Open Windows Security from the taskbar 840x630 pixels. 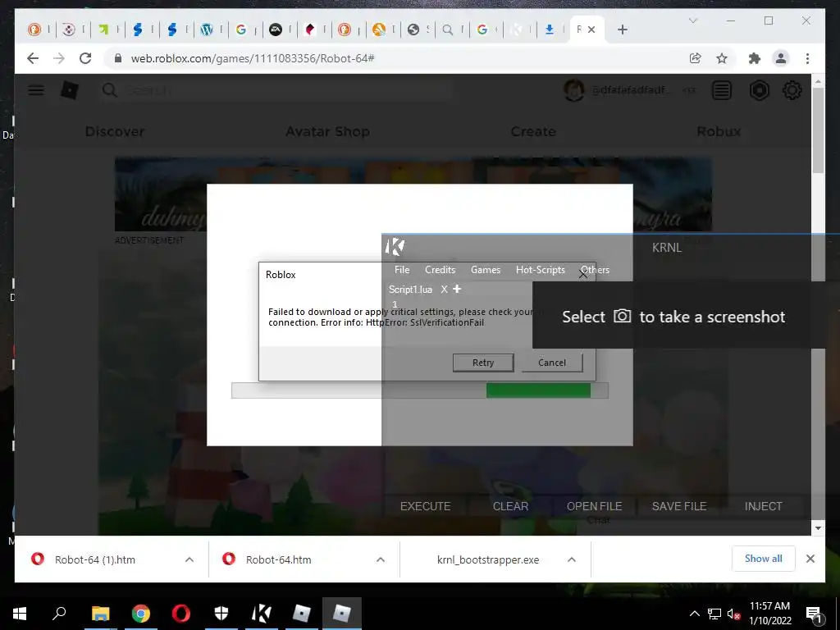pyautogui.click(x=221, y=613)
